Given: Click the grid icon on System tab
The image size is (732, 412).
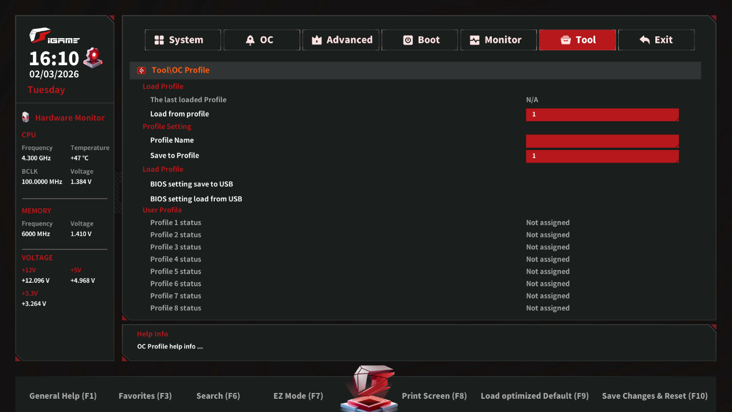Looking at the screenshot, I should pyautogui.click(x=159, y=40).
